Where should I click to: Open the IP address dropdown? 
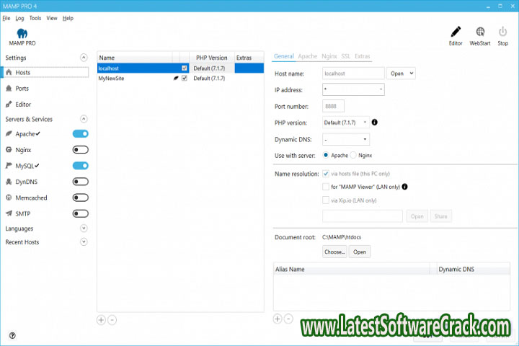(353, 89)
